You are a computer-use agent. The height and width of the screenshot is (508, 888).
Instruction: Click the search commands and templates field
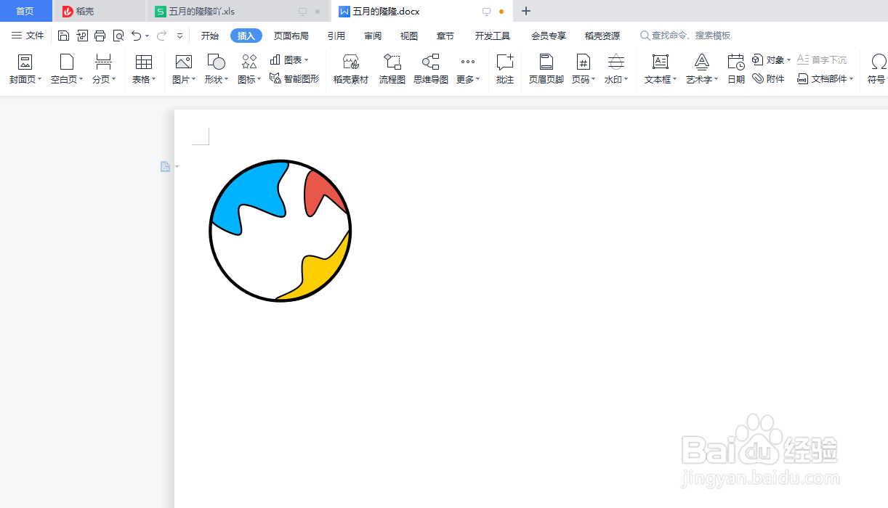click(685, 36)
